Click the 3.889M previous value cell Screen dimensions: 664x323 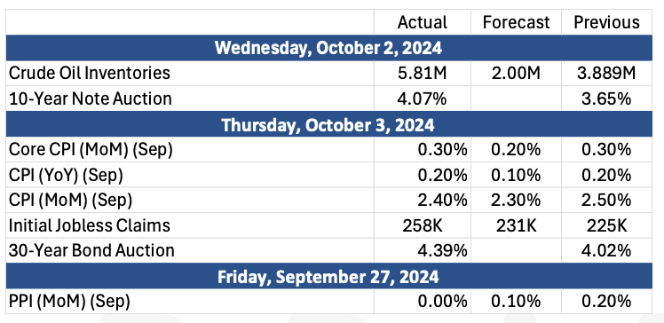click(x=606, y=74)
